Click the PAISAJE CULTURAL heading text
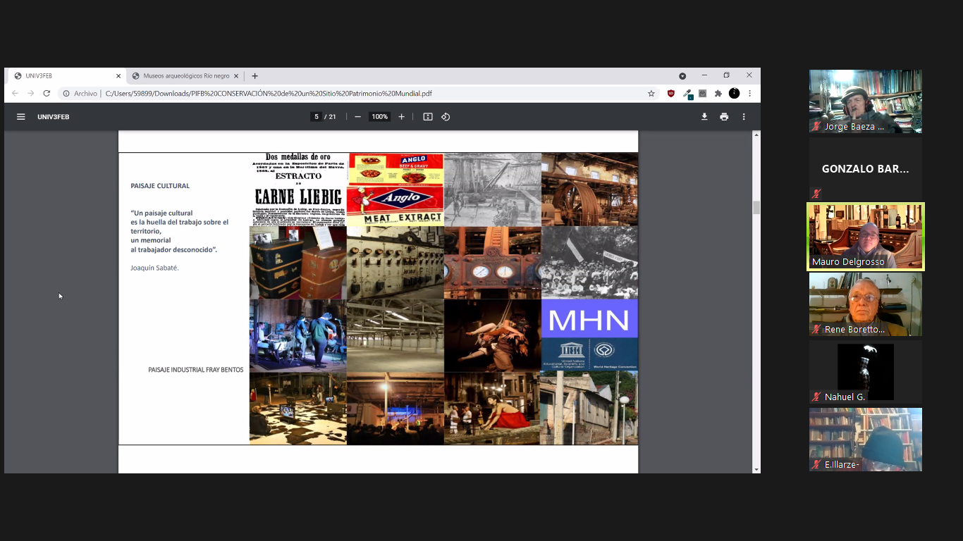The width and height of the screenshot is (963, 541). (160, 186)
